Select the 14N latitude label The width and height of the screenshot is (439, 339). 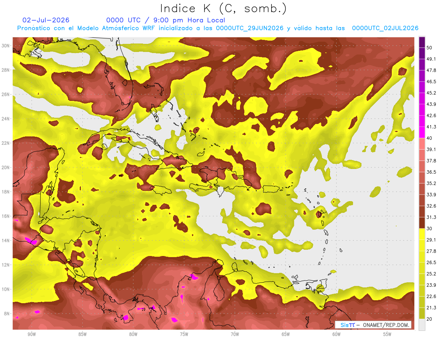point(6,240)
